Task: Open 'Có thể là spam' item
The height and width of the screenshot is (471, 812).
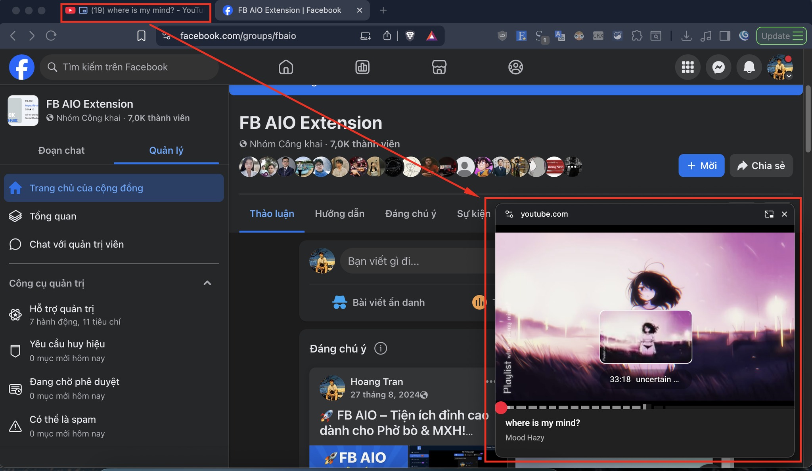Action: click(x=114, y=426)
